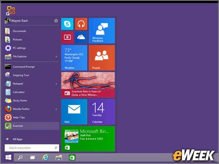219x164 pixels.
Task: Expand the Mozilla Firefox jump list arrow
Action: (x=56, y=109)
